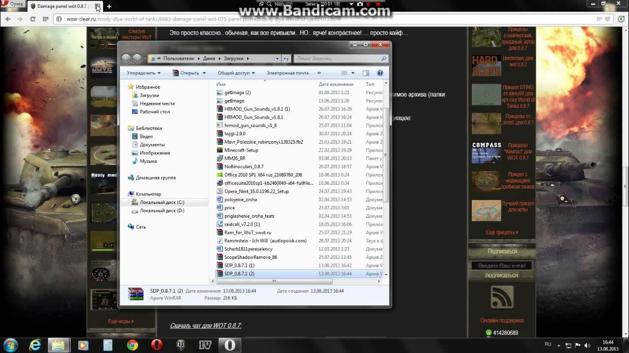Select the Minecraft-Setup file

click(x=241, y=150)
